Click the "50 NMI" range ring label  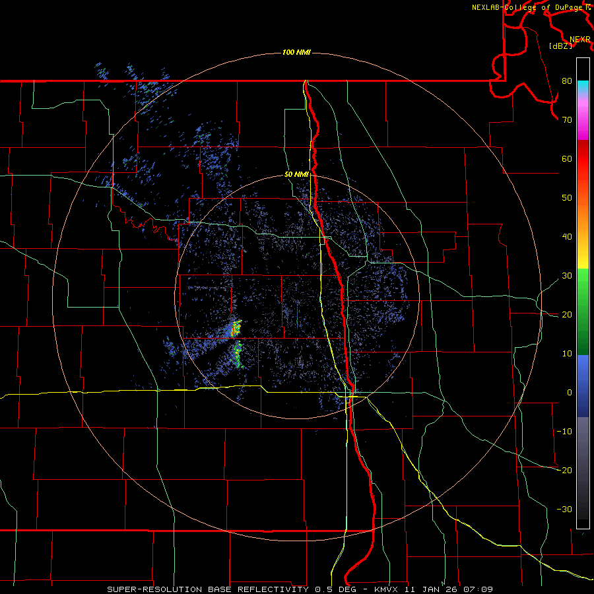click(x=296, y=175)
